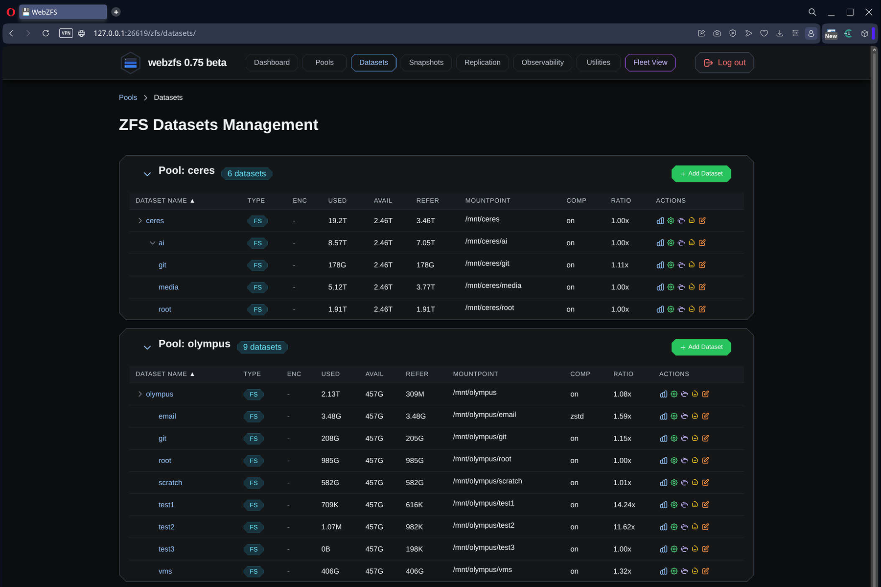Image resolution: width=881 pixels, height=587 pixels.
Task: Click the webzfs hexagon logo icon
Action: (x=130, y=63)
